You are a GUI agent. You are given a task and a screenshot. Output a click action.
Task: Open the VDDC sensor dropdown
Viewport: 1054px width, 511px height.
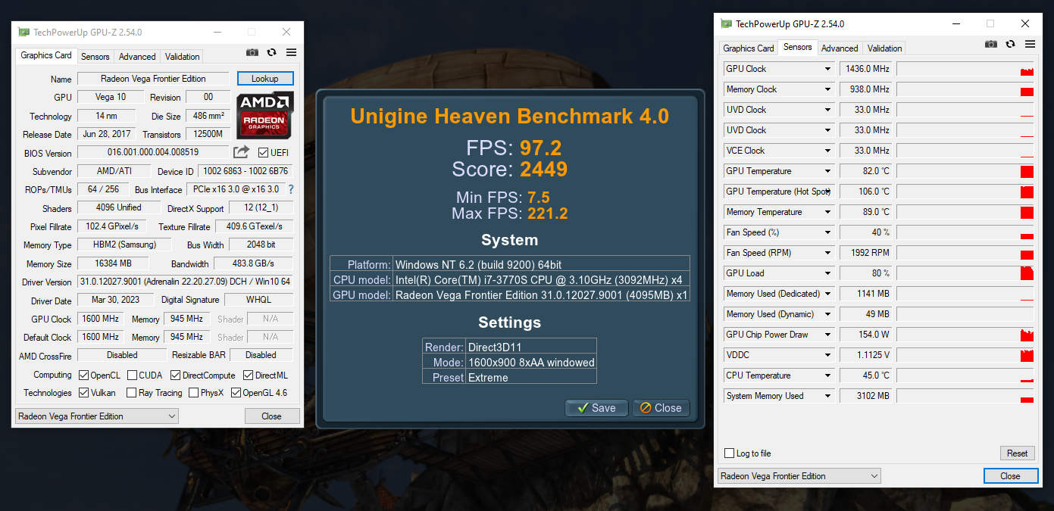click(x=827, y=355)
